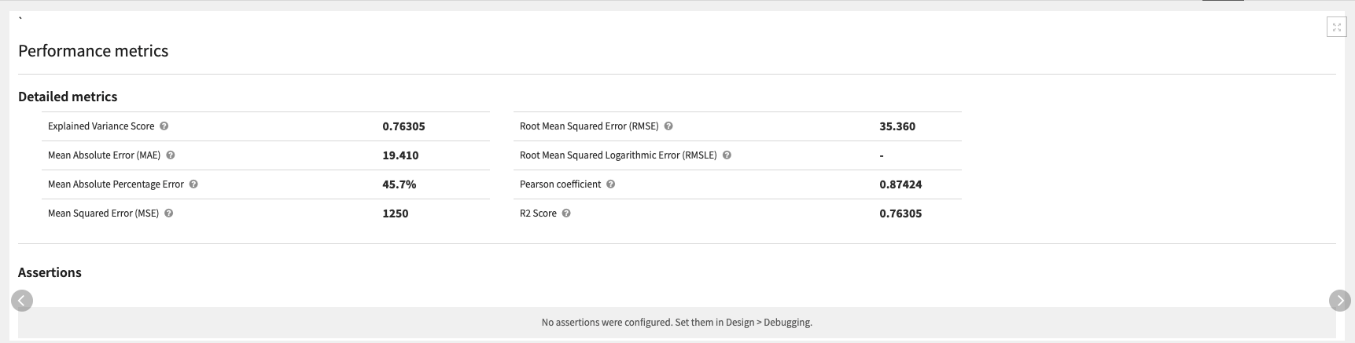The width and height of the screenshot is (1355, 343).
Task: Click the no assertions configured message
Action: point(677,323)
